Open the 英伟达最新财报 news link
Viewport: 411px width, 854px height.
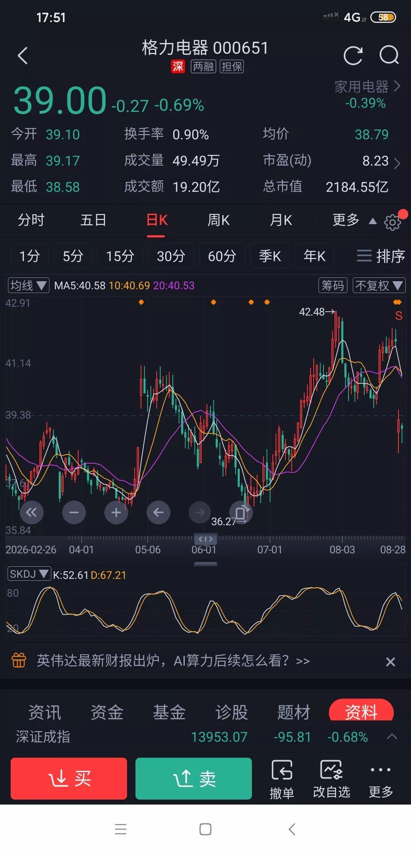pos(173,661)
